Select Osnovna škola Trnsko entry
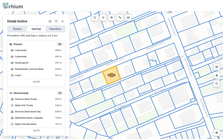 36,99
